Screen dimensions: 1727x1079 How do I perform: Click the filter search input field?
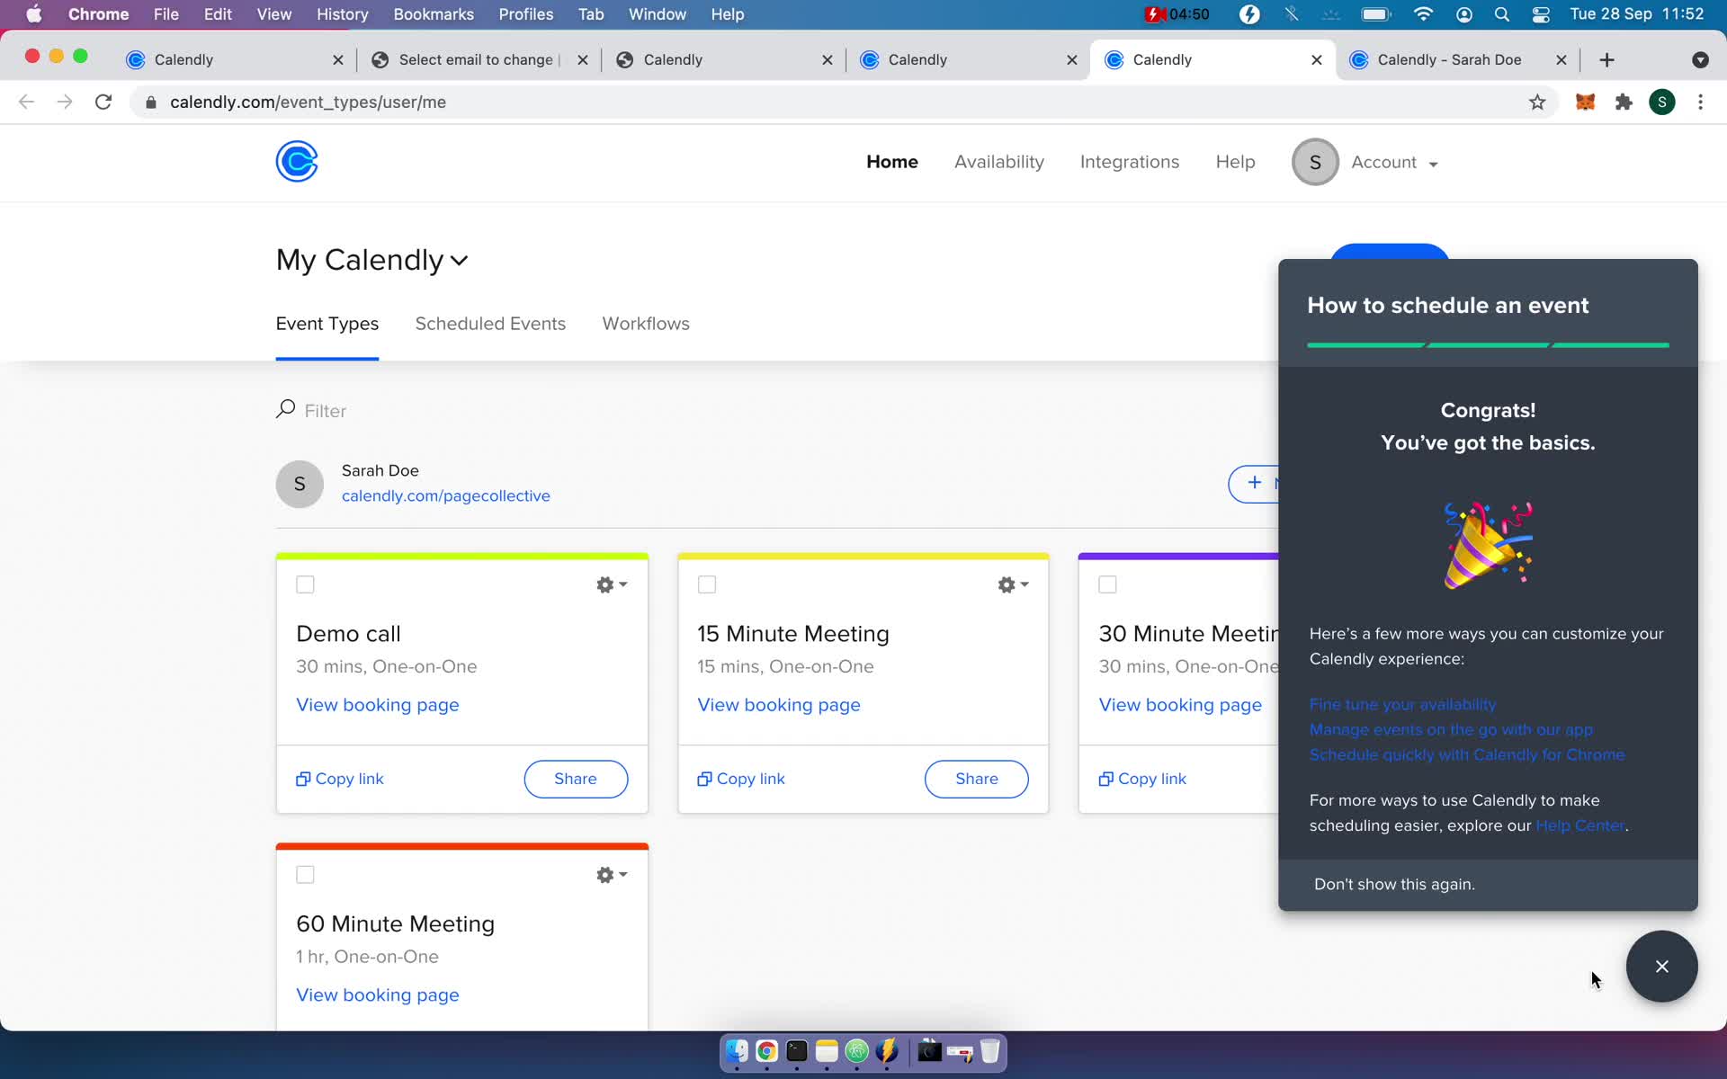click(x=326, y=409)
